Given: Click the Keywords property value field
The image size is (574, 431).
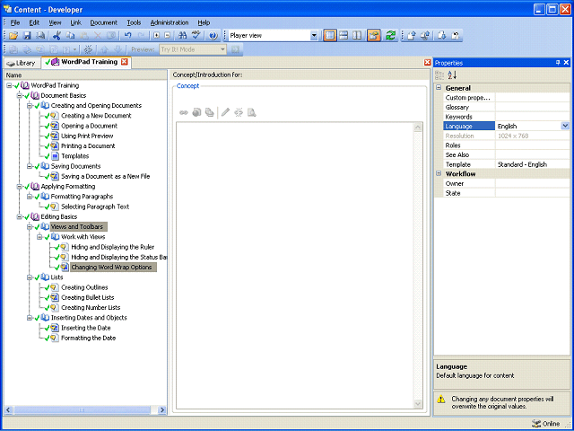Looking at the screenshot, I should click(533, 117).
